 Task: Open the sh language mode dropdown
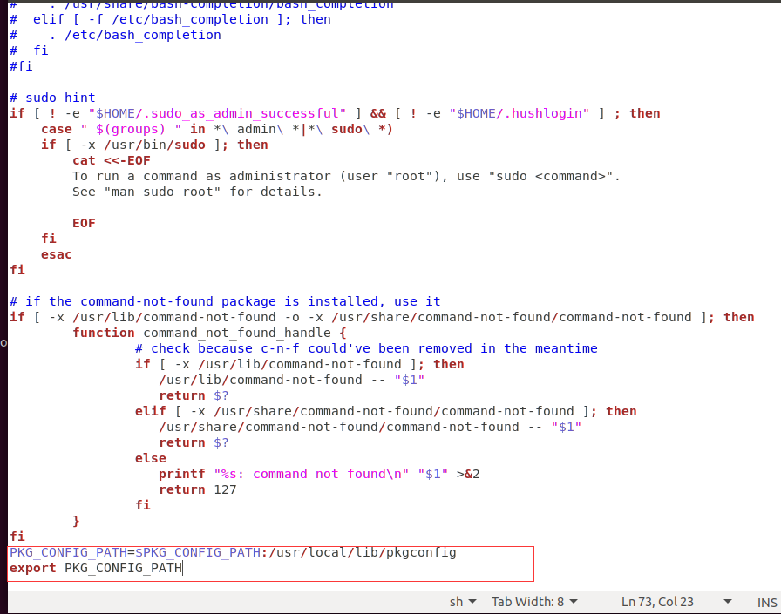pyautogui.click(x=463, y=602)
